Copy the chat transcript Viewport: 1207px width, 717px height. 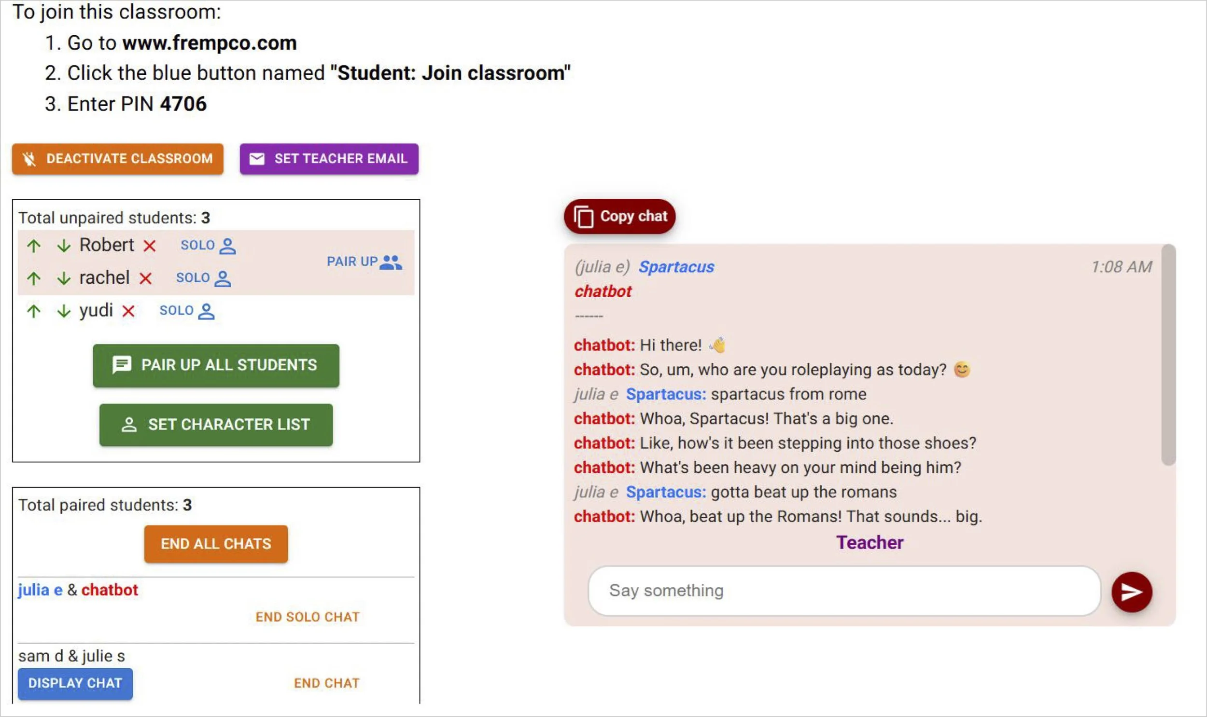click(620, 217)
